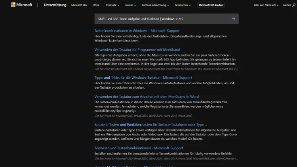Submit search with the blue arrow
Screen dimensions: 297x167
click(x=233, y=19)
